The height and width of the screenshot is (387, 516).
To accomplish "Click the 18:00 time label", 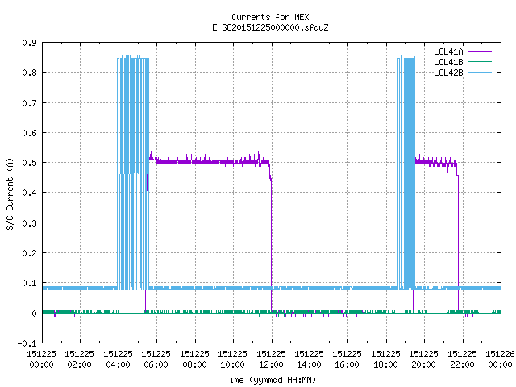I will (385, 364).
